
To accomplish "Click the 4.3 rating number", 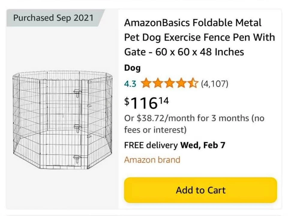I will coord(130,84).
